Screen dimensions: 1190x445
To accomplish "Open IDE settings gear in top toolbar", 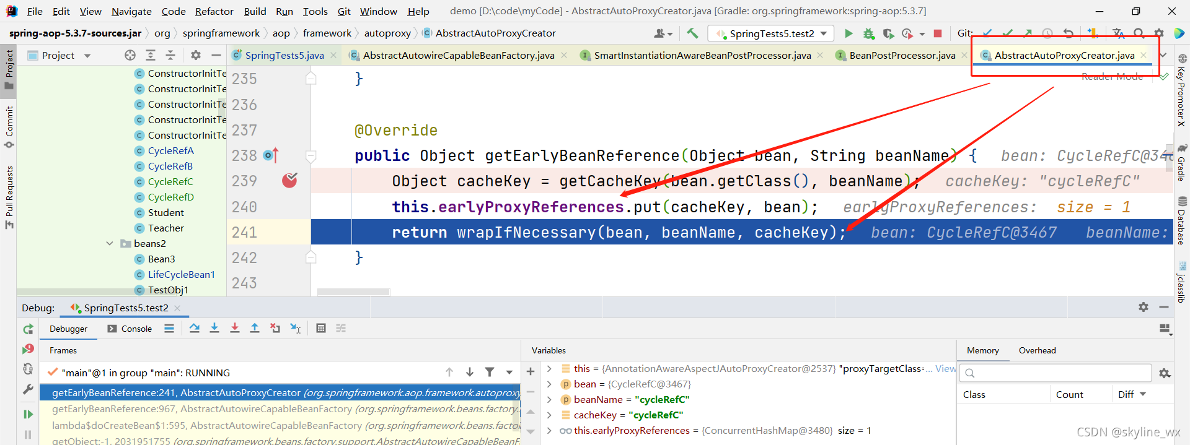I will click(1158, 33).
